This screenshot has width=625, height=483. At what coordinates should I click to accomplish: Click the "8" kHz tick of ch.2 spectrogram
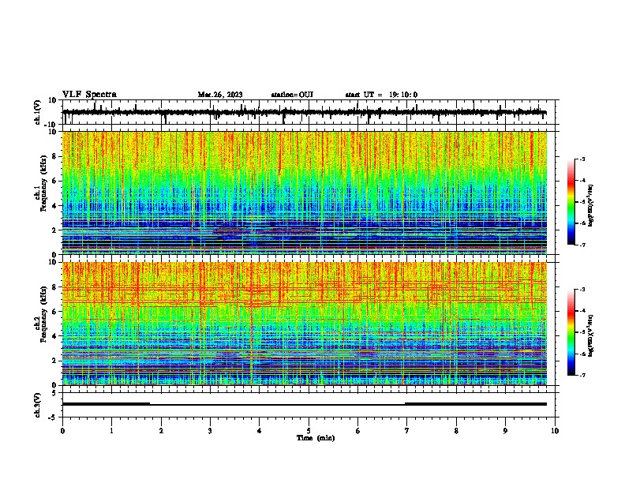(x=54, y=287)
